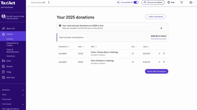Click Download summary link
Viewport: 197px width, 110px height.
pos(158,39)
